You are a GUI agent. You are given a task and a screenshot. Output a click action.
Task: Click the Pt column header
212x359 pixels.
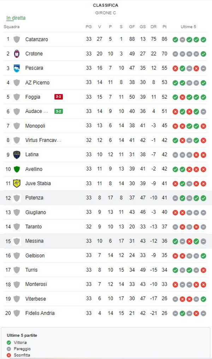coord(164,27)
